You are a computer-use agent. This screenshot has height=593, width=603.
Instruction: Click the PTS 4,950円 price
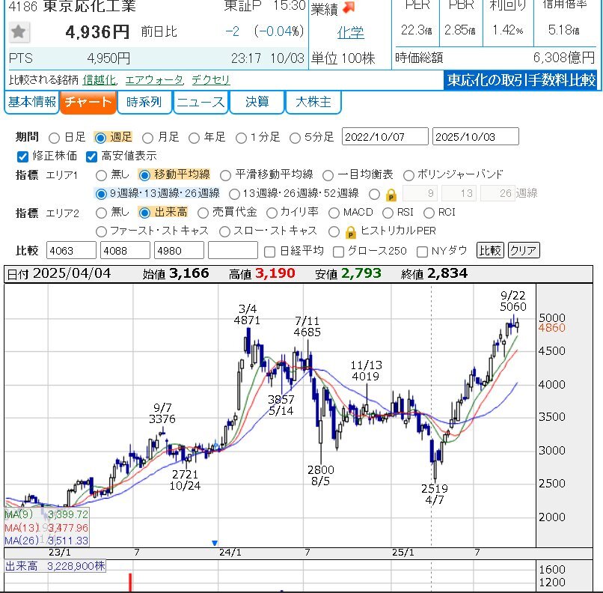[108, 58]
